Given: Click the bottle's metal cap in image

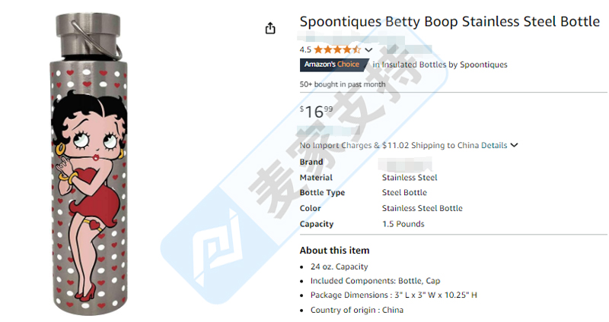Looking at the screenshot, I should click(88, 36).
